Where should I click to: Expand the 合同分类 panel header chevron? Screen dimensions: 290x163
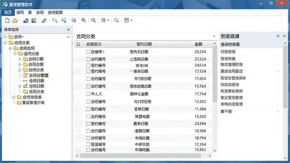[214, 36]
